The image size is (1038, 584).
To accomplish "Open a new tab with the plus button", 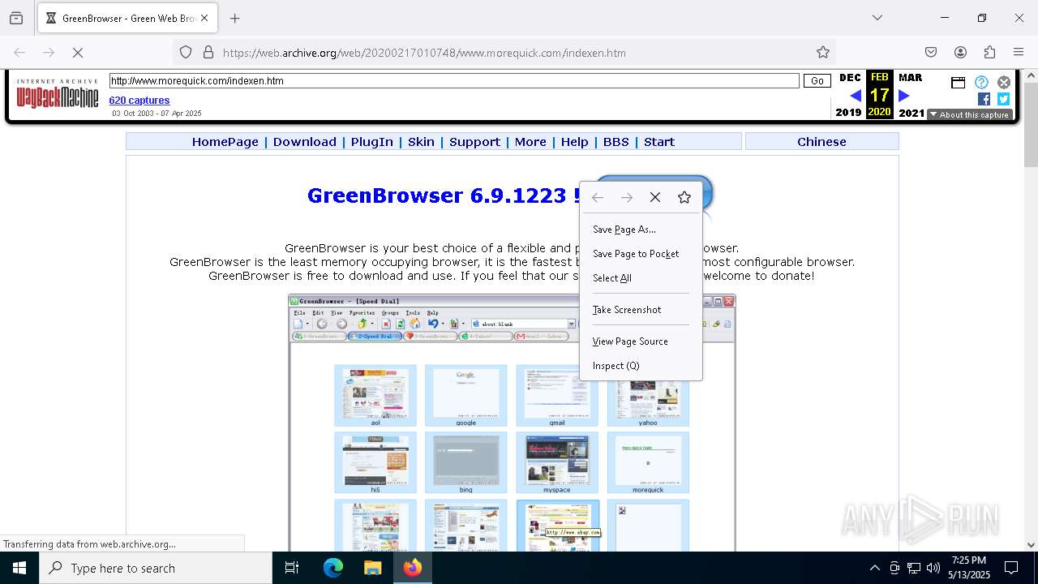I will coord(235,18).
